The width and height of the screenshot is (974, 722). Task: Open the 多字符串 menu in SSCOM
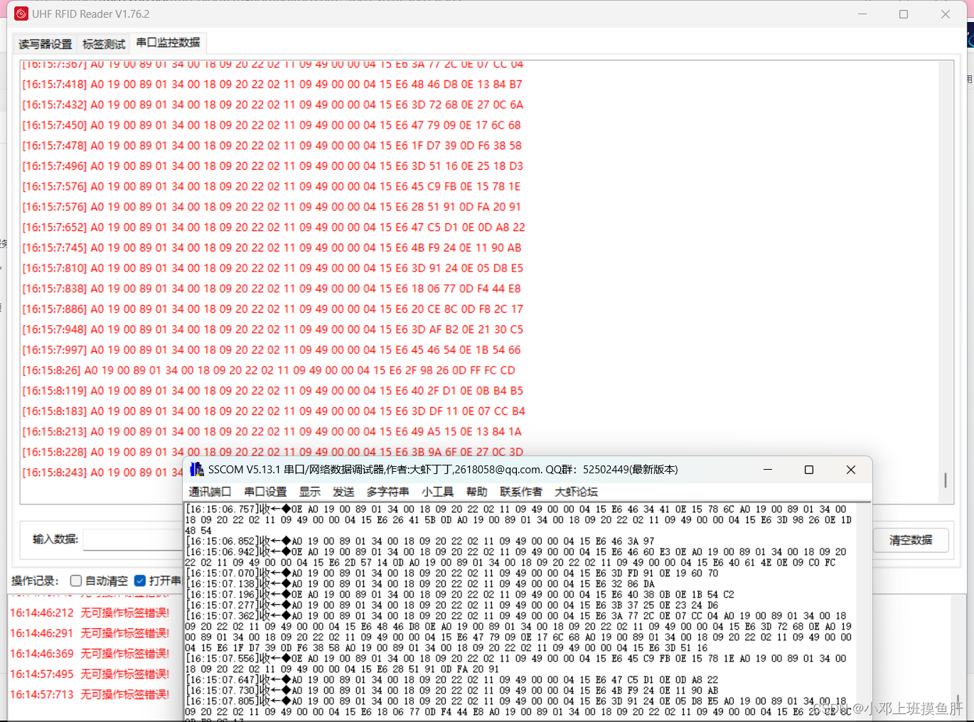tap(387, 492)
